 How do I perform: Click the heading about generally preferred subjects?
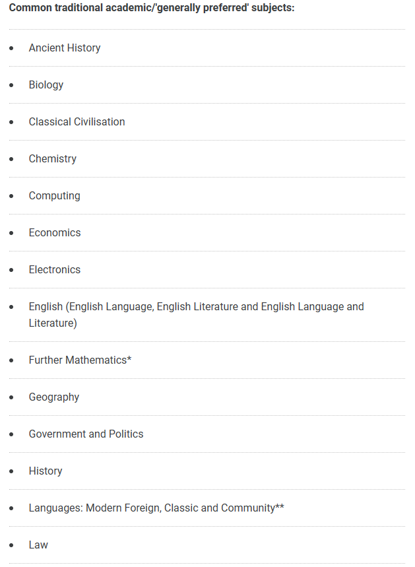[152, 8]
